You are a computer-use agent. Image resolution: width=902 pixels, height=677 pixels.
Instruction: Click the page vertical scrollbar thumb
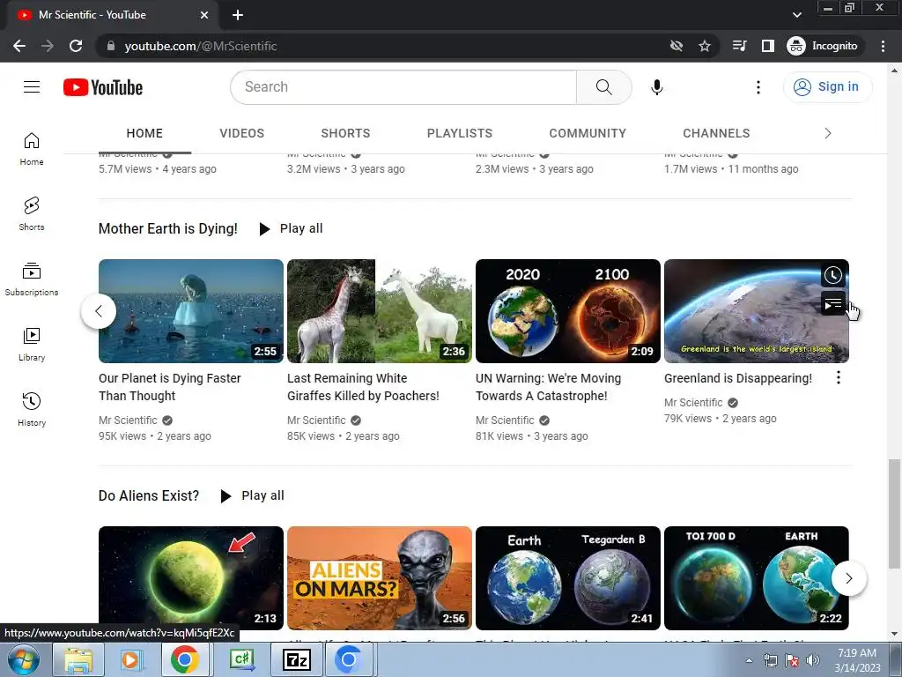coord(893,514)
